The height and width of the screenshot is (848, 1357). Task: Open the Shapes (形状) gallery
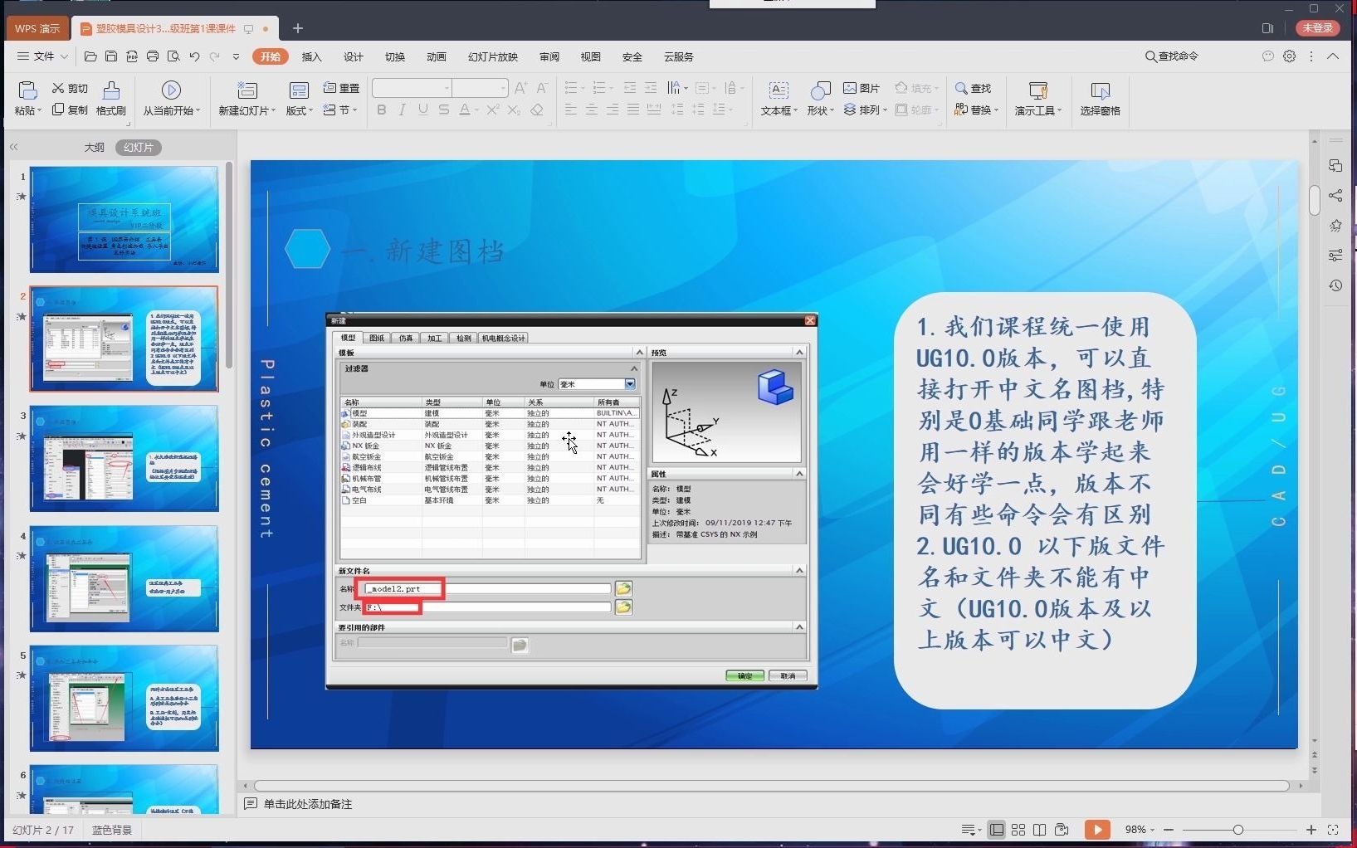click(820, 98)
